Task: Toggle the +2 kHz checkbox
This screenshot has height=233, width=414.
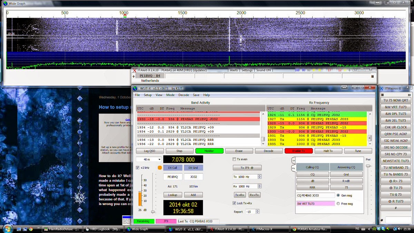Action: click(138, 168)
